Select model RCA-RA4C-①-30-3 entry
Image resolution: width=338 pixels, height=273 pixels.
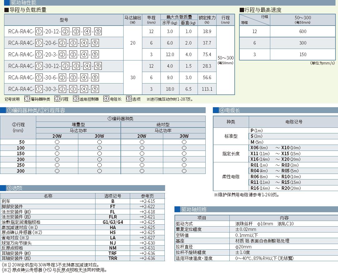pyautogui.click(x=53, y=89)
